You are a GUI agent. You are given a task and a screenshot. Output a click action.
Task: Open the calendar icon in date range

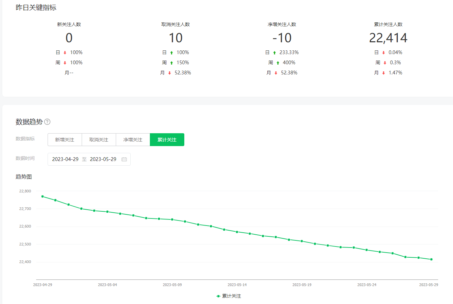[x=124, y=159]
